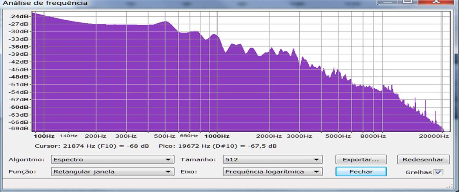The image size is (459, 192).
Task: Click the Cursor frequency readout text
Action: [x=92, y=146]
